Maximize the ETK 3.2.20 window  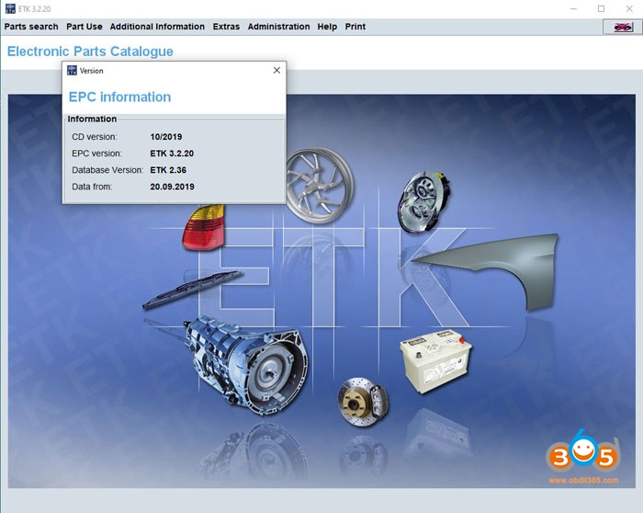pyautogui.click(x=601, y=8)
